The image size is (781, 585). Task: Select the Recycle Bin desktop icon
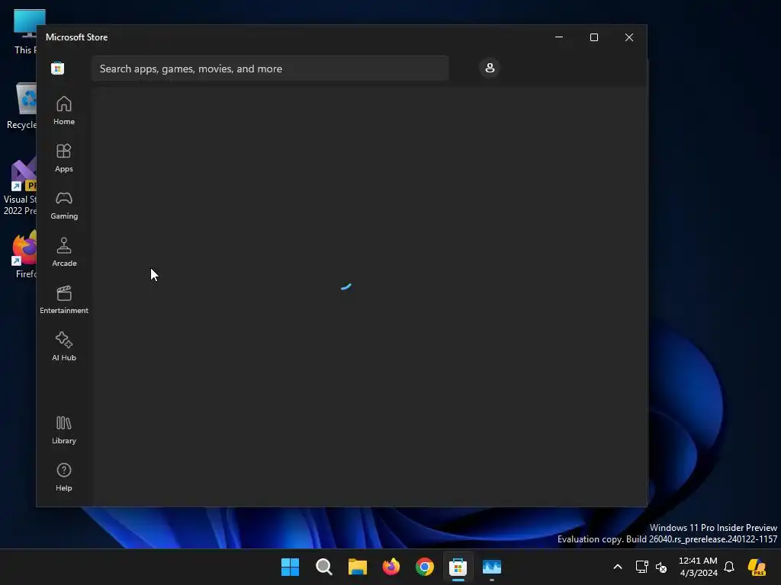[22, 106]
